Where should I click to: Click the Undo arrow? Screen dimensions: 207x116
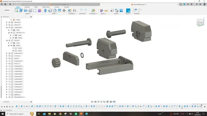coord(14,4)
